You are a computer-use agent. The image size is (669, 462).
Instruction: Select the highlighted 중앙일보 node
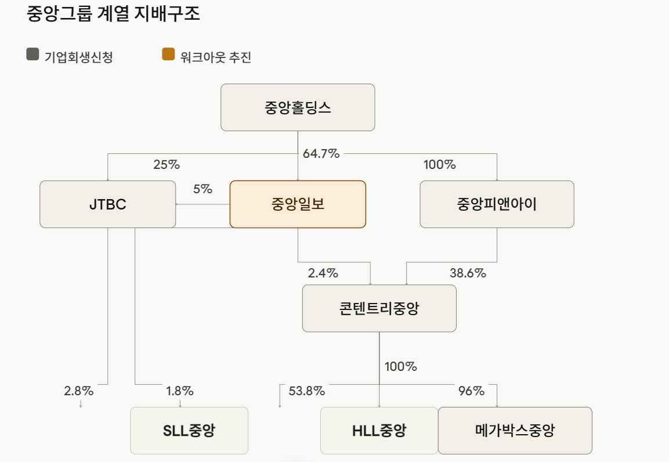[298, 204]
